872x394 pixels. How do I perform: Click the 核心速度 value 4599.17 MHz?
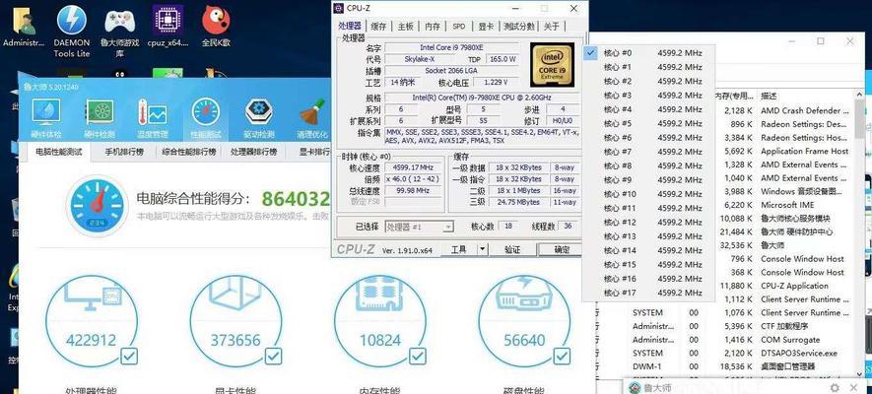click(413, 167)
